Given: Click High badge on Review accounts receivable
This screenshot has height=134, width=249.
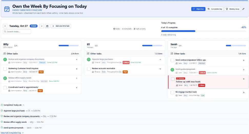Looking at the screenshot, I should click(125, 72).
